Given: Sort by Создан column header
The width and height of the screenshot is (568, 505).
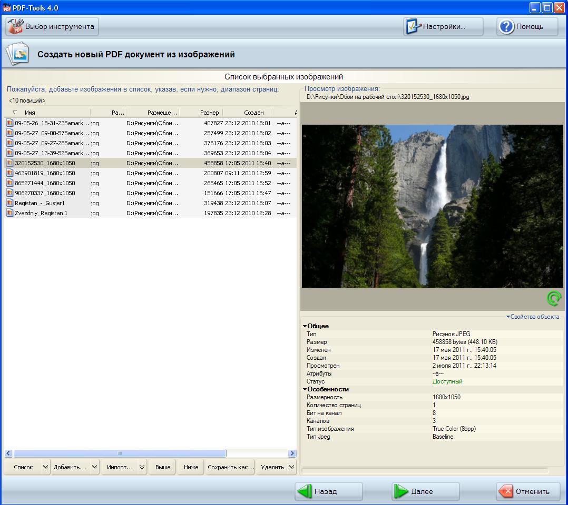Looking at the screenshot, I should tap(248, 113).
